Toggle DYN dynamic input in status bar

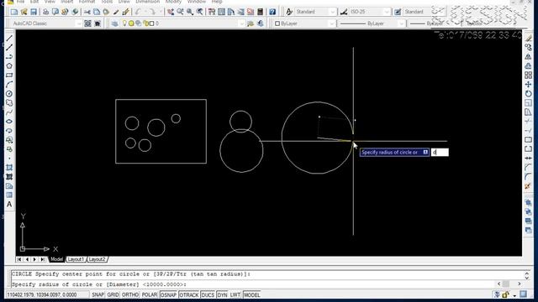(x=222, y=294)
